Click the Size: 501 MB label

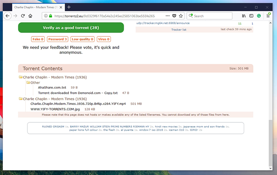coord(239,68)
